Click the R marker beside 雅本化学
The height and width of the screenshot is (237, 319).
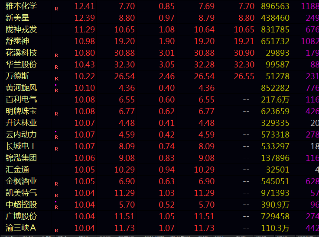[56, 9]
